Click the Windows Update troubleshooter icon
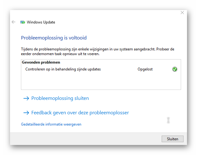The height and width of the screenshot is (155, 197). (x=23, y=22)
